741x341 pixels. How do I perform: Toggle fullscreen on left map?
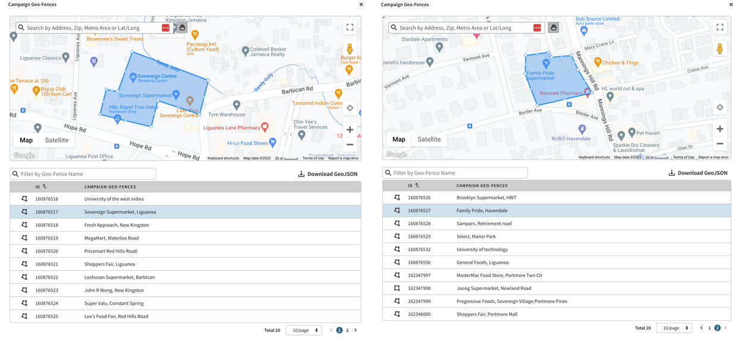[x=350, y=27]
